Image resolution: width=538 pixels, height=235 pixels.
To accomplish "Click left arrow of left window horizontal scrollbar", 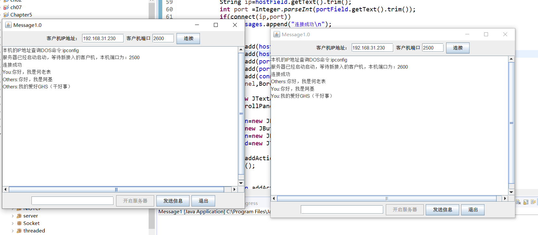I will coord(6,189).
